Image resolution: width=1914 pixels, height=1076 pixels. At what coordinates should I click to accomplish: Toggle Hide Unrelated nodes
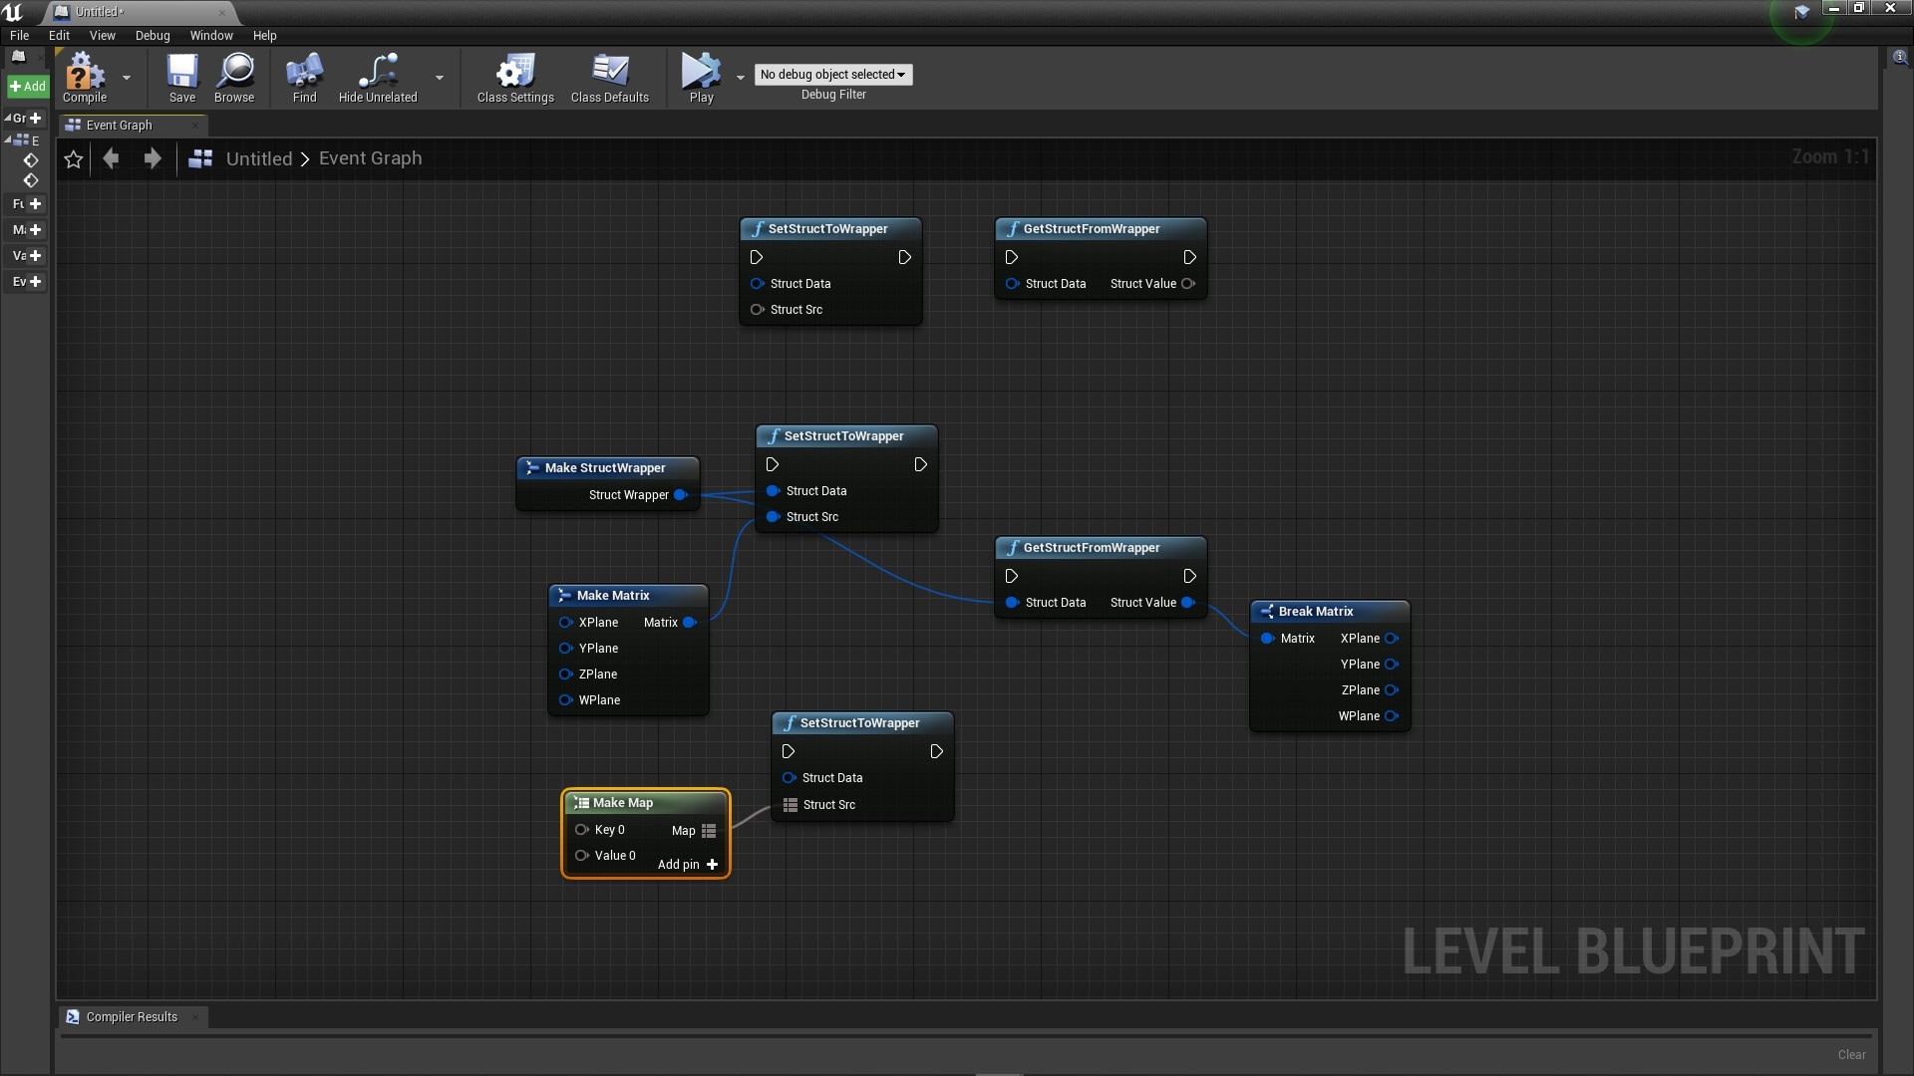[378, 77]
